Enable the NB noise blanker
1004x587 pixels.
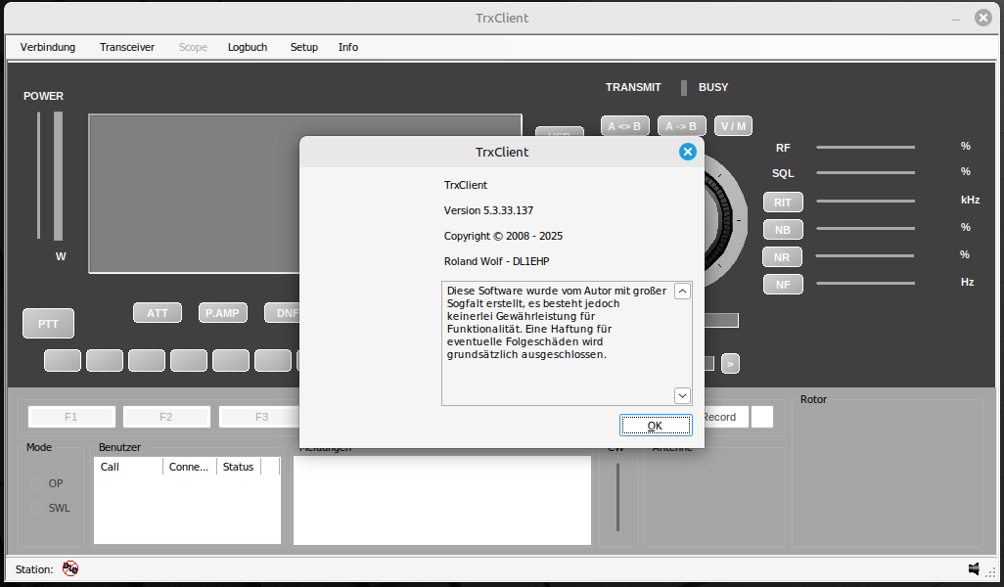782,229
